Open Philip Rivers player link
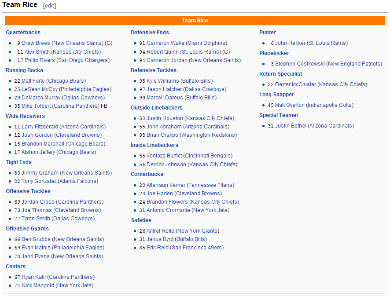The image size is (390, 296). (40, 60)
